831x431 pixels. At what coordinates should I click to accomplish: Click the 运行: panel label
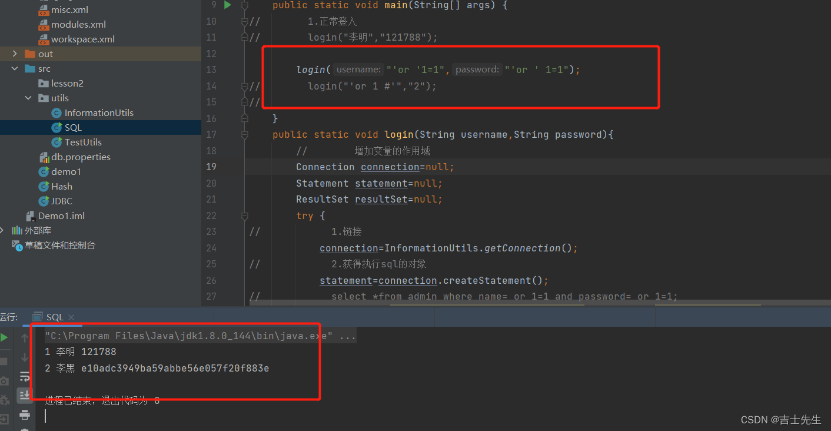tap(9, 317)
